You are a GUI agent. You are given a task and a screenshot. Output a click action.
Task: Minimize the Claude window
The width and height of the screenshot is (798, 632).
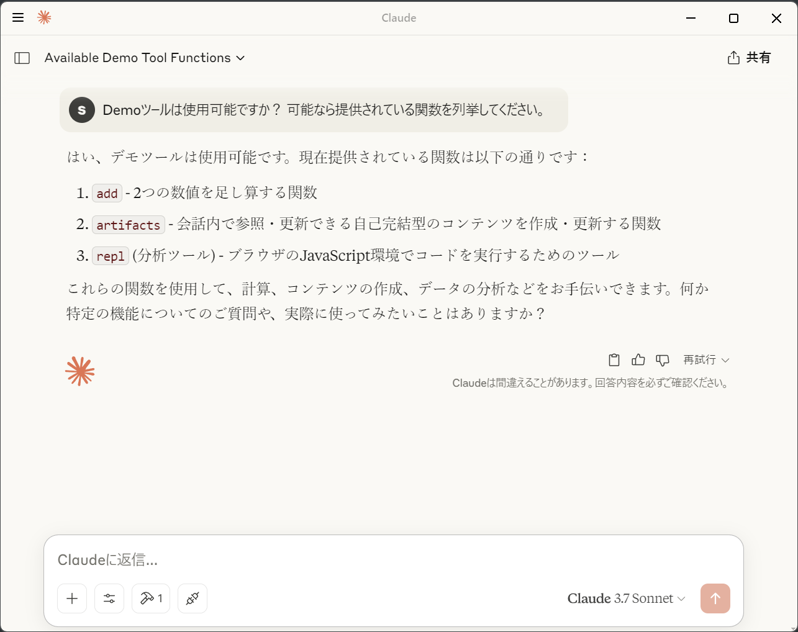691,18
